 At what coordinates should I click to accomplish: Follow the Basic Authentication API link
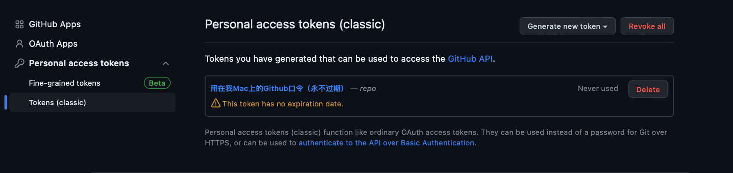point(386,143)
